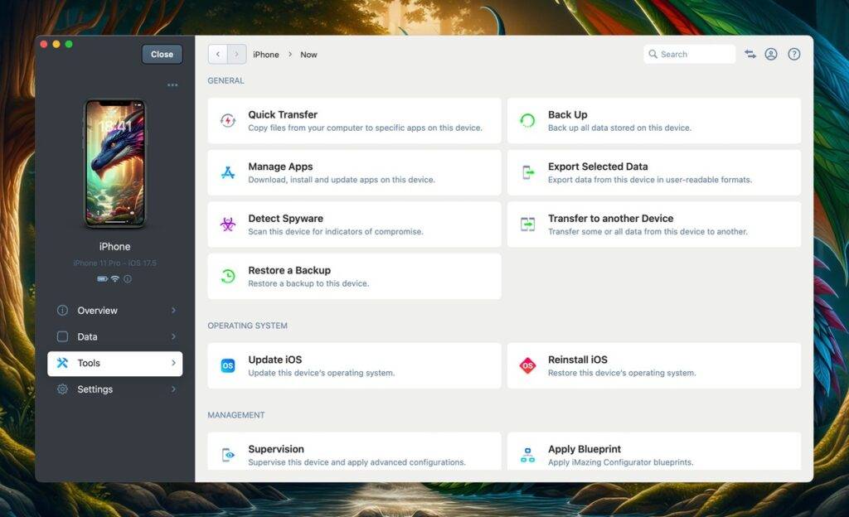Open Export Selected Data tool card
Screen dimensions: 849x517
(x=654, y=172)
